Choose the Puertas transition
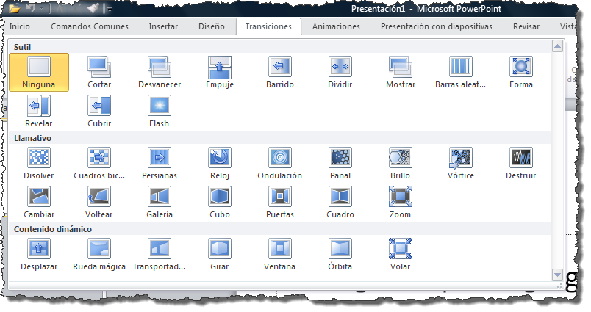The image size is (591, 312). pyautogui.click(x=280, y=202)
